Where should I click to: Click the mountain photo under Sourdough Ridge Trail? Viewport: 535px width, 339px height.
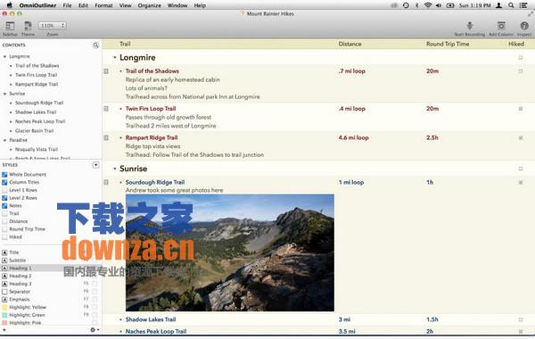click(x=230, y=253)
